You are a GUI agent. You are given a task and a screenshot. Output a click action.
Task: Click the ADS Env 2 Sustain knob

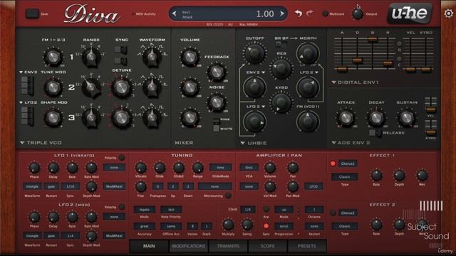coord(407,117)
